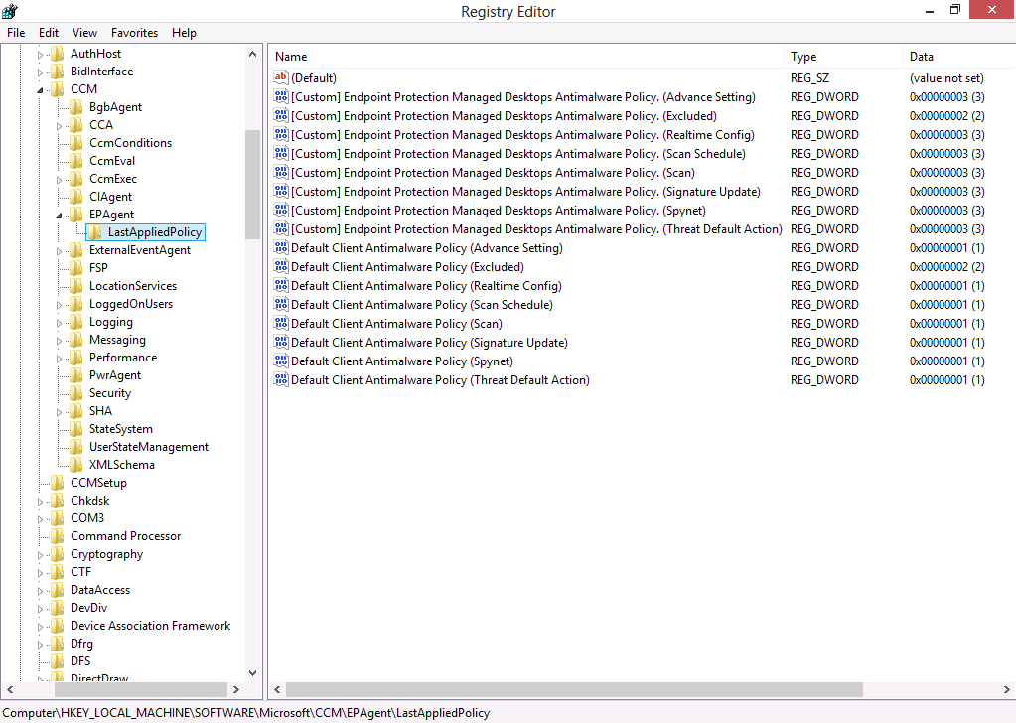This screenshot has height=723, width=1016.
Task: Collapse the CCM tree node
Action: point(40,90)
